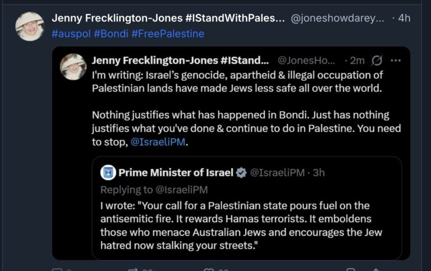Click the @JonesHo handle in quoted post
This screenshot has width=431, height=271.
point(306,61)
